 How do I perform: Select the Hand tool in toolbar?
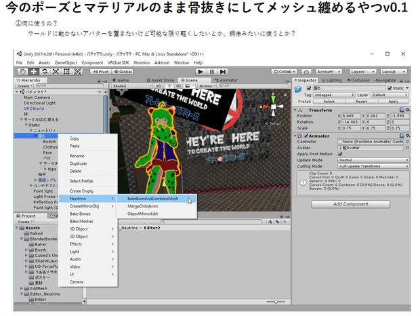coord(23,72)
